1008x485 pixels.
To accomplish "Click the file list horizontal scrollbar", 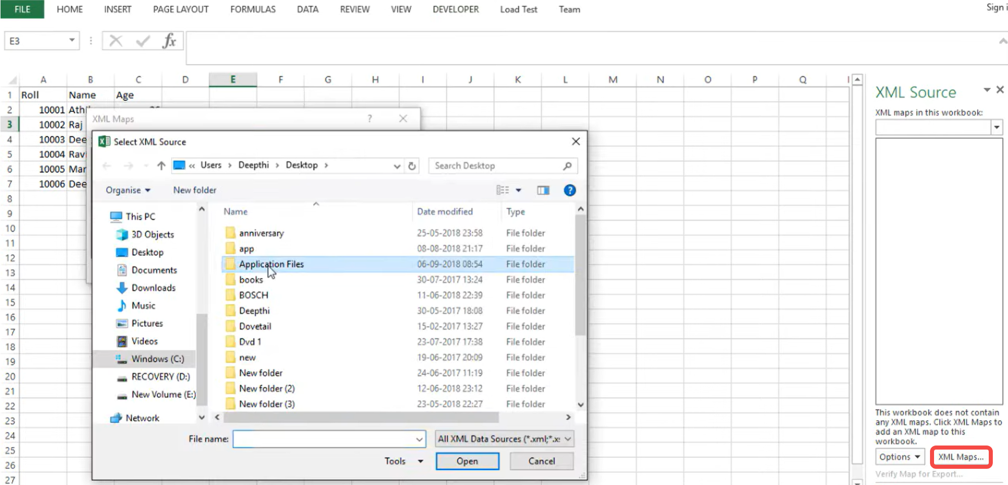I will tap(361, 417).
